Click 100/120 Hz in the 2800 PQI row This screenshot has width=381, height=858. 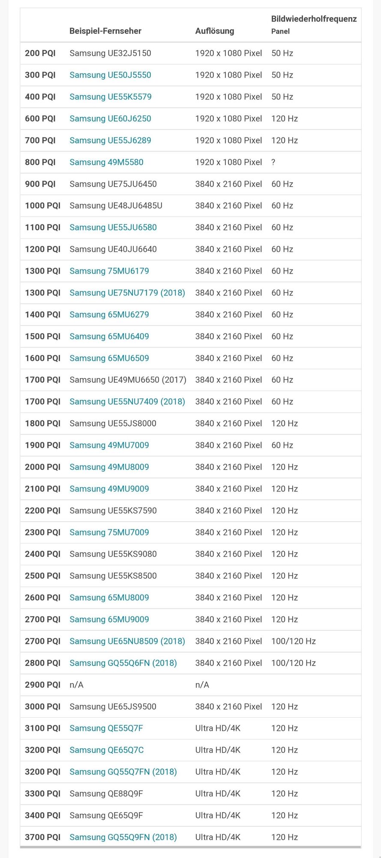click(x=294, y=663)
